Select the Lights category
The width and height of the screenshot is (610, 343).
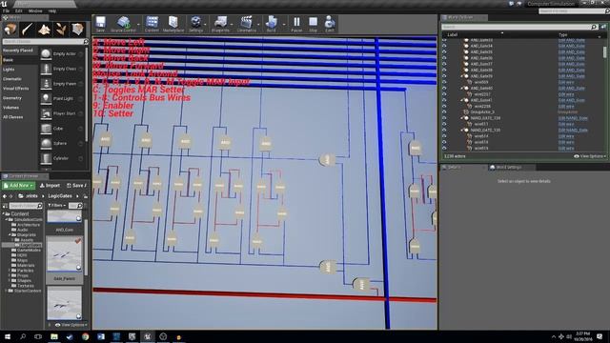9,70
